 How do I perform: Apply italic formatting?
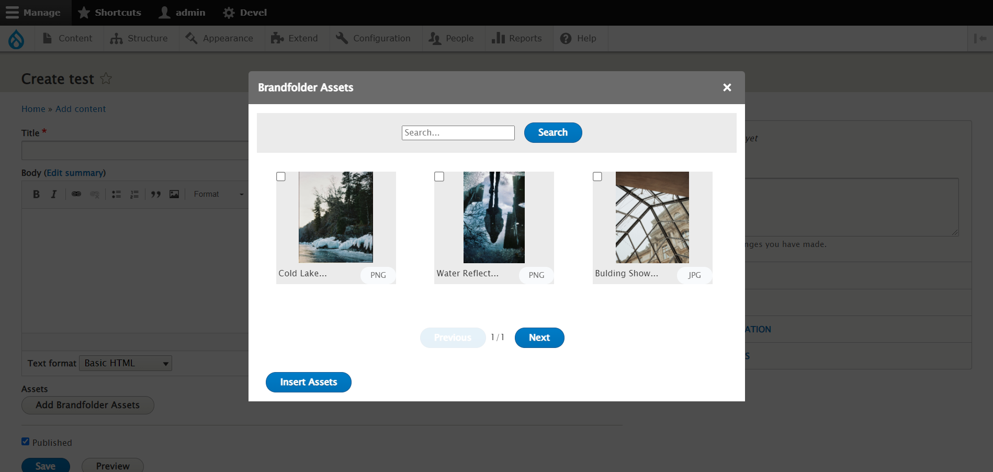point(54,194)
